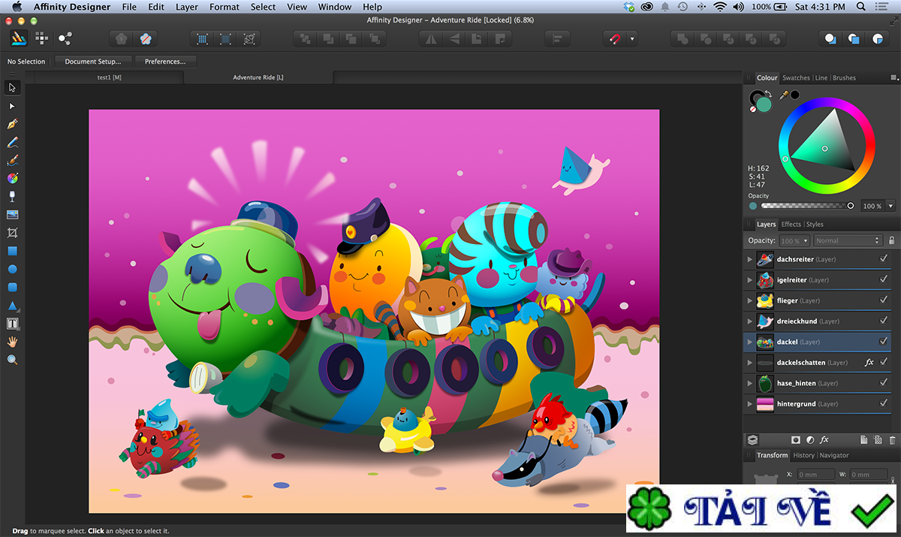Viewport: 901px width, 537px height.
Task: Click the X position input field
Action: (x=815, y=475)
